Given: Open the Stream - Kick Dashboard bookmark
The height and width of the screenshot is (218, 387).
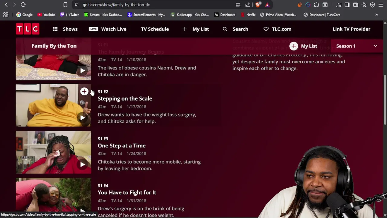Looking at the screenshot, I should (x=103, y=15).
